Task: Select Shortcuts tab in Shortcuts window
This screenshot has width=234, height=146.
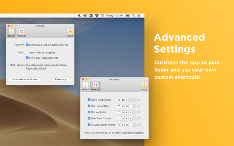Action: [95, 86]
